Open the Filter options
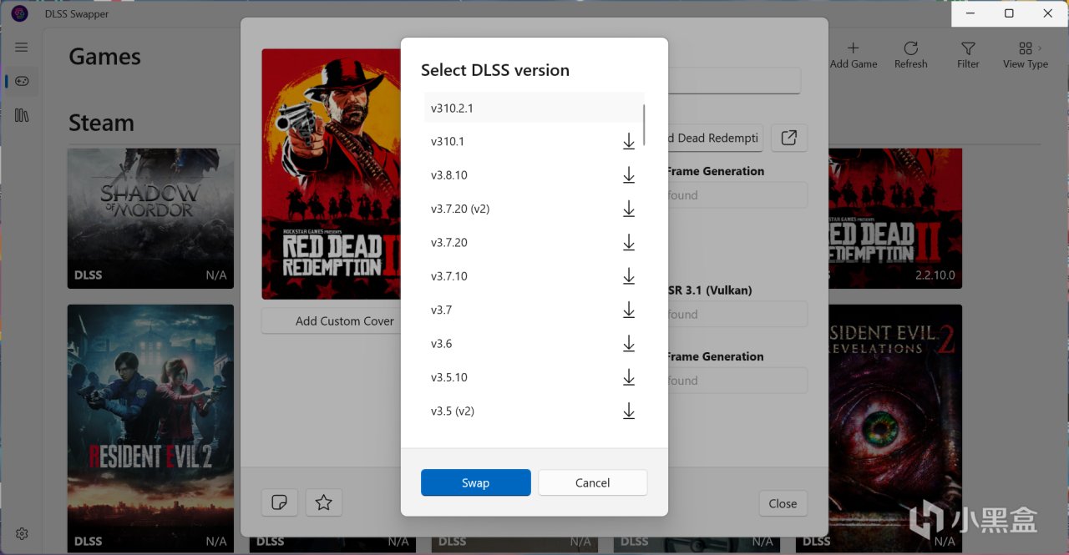This screenshot has width=1069, height=555. (x=968, y=55)
